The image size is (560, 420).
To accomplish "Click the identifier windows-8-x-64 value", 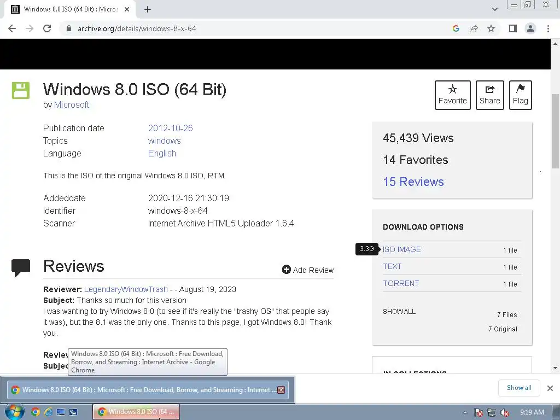I will click(x=178, y=211).
